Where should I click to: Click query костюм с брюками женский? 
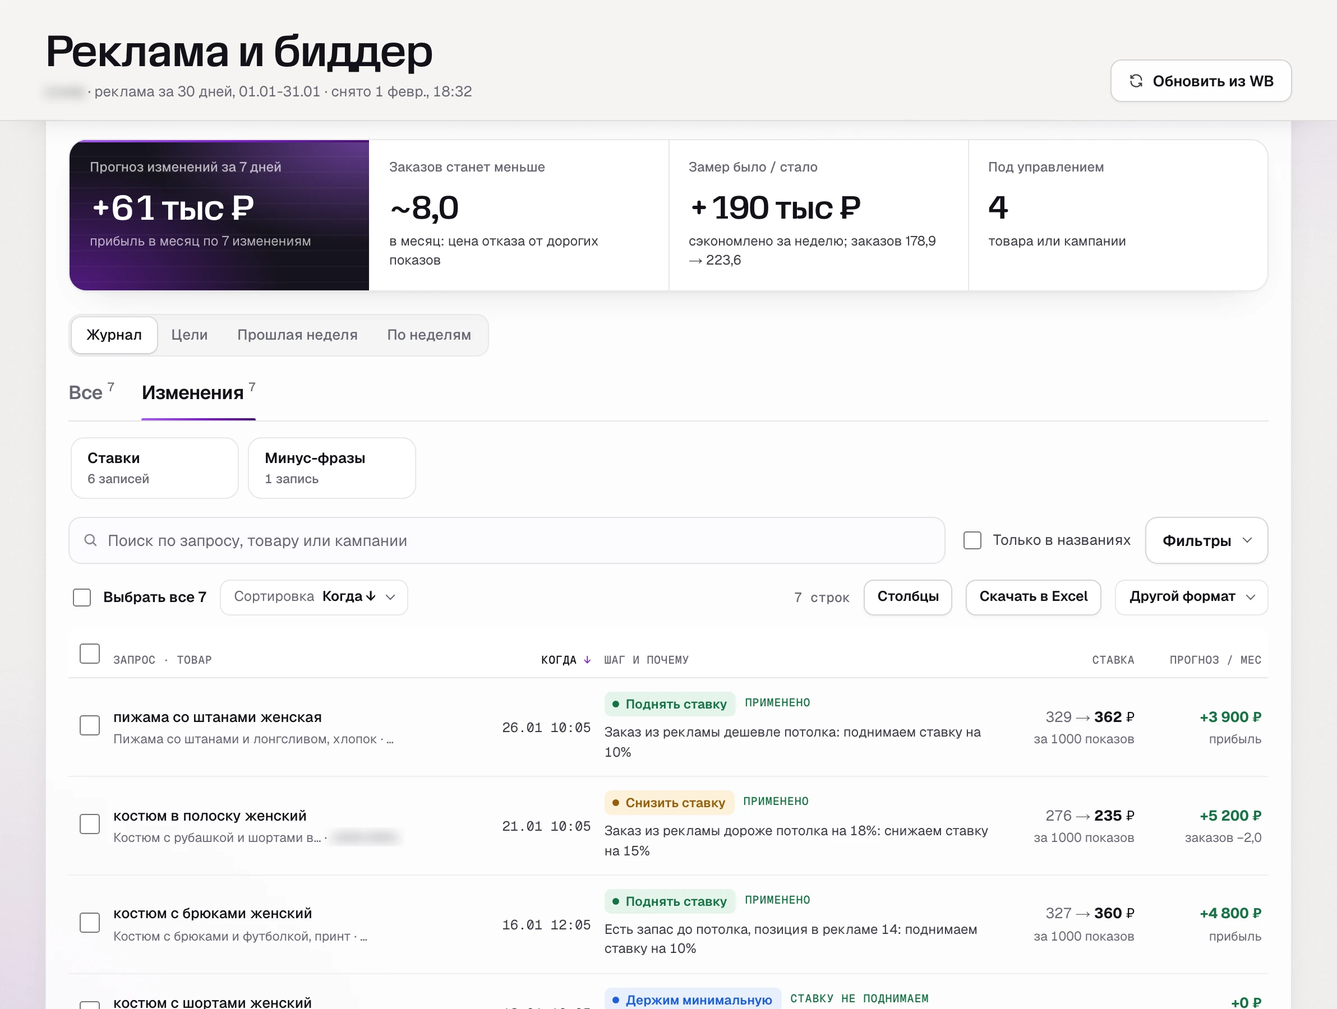pyautogui.click(x=213, y=913)
